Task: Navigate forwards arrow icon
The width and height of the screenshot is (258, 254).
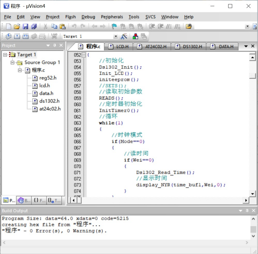Action: pyautogui.click(x=103, y=26)
